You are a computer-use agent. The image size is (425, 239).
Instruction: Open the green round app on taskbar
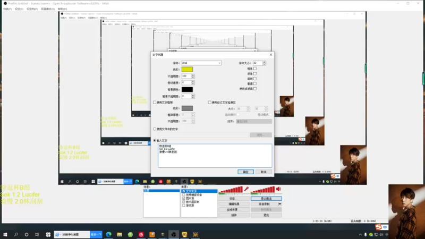pyautogui.click(x=130, y=234)
